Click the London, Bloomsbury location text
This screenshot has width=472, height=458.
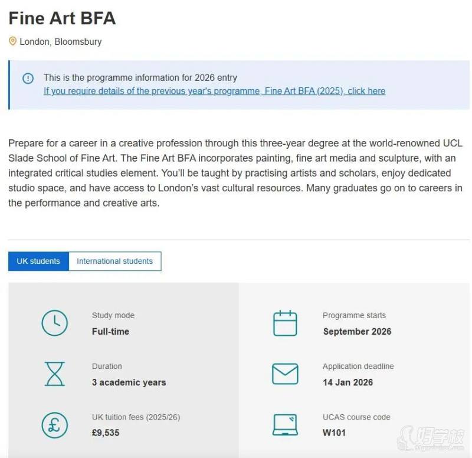(60, 41)
